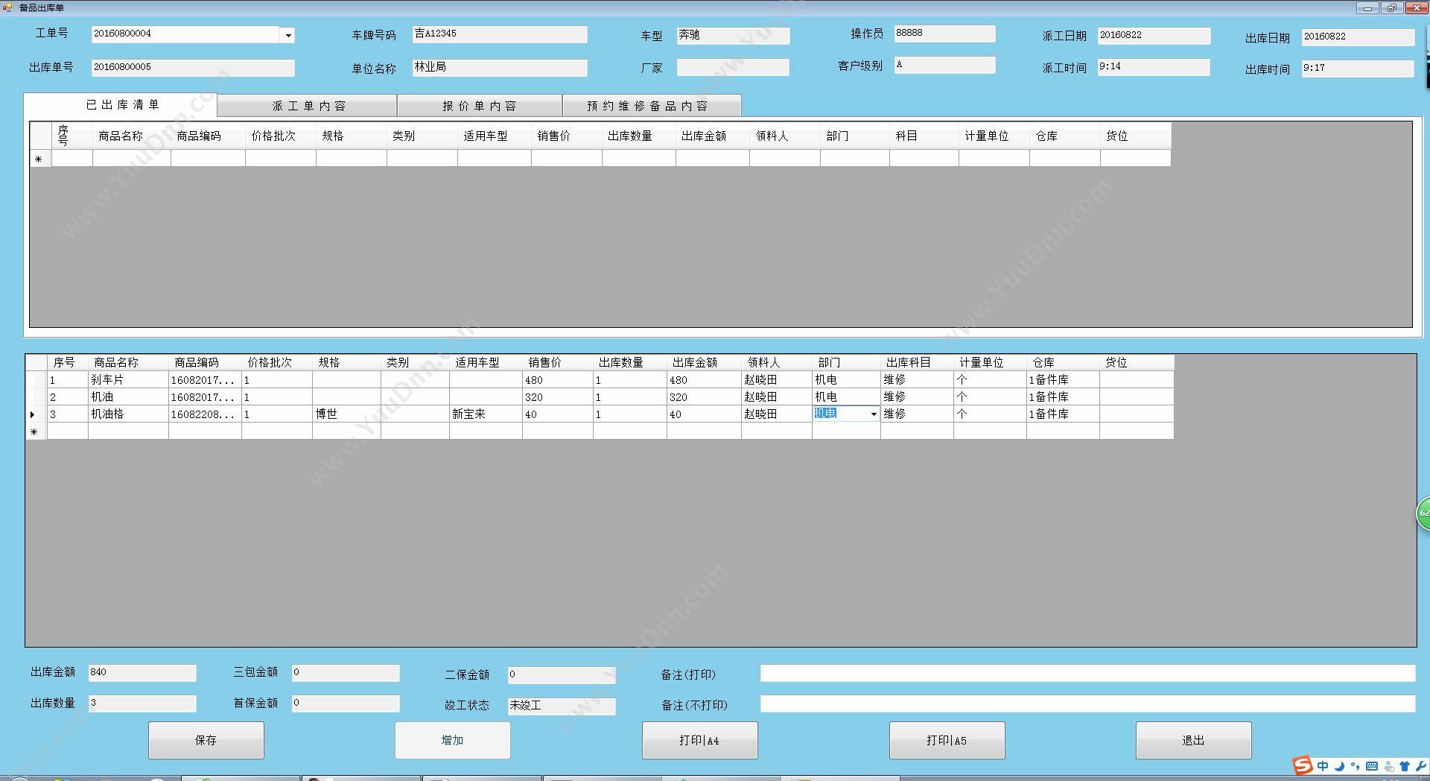
Task: Switch to the 已出库清单 tab
Action: (x=121, y=105)
